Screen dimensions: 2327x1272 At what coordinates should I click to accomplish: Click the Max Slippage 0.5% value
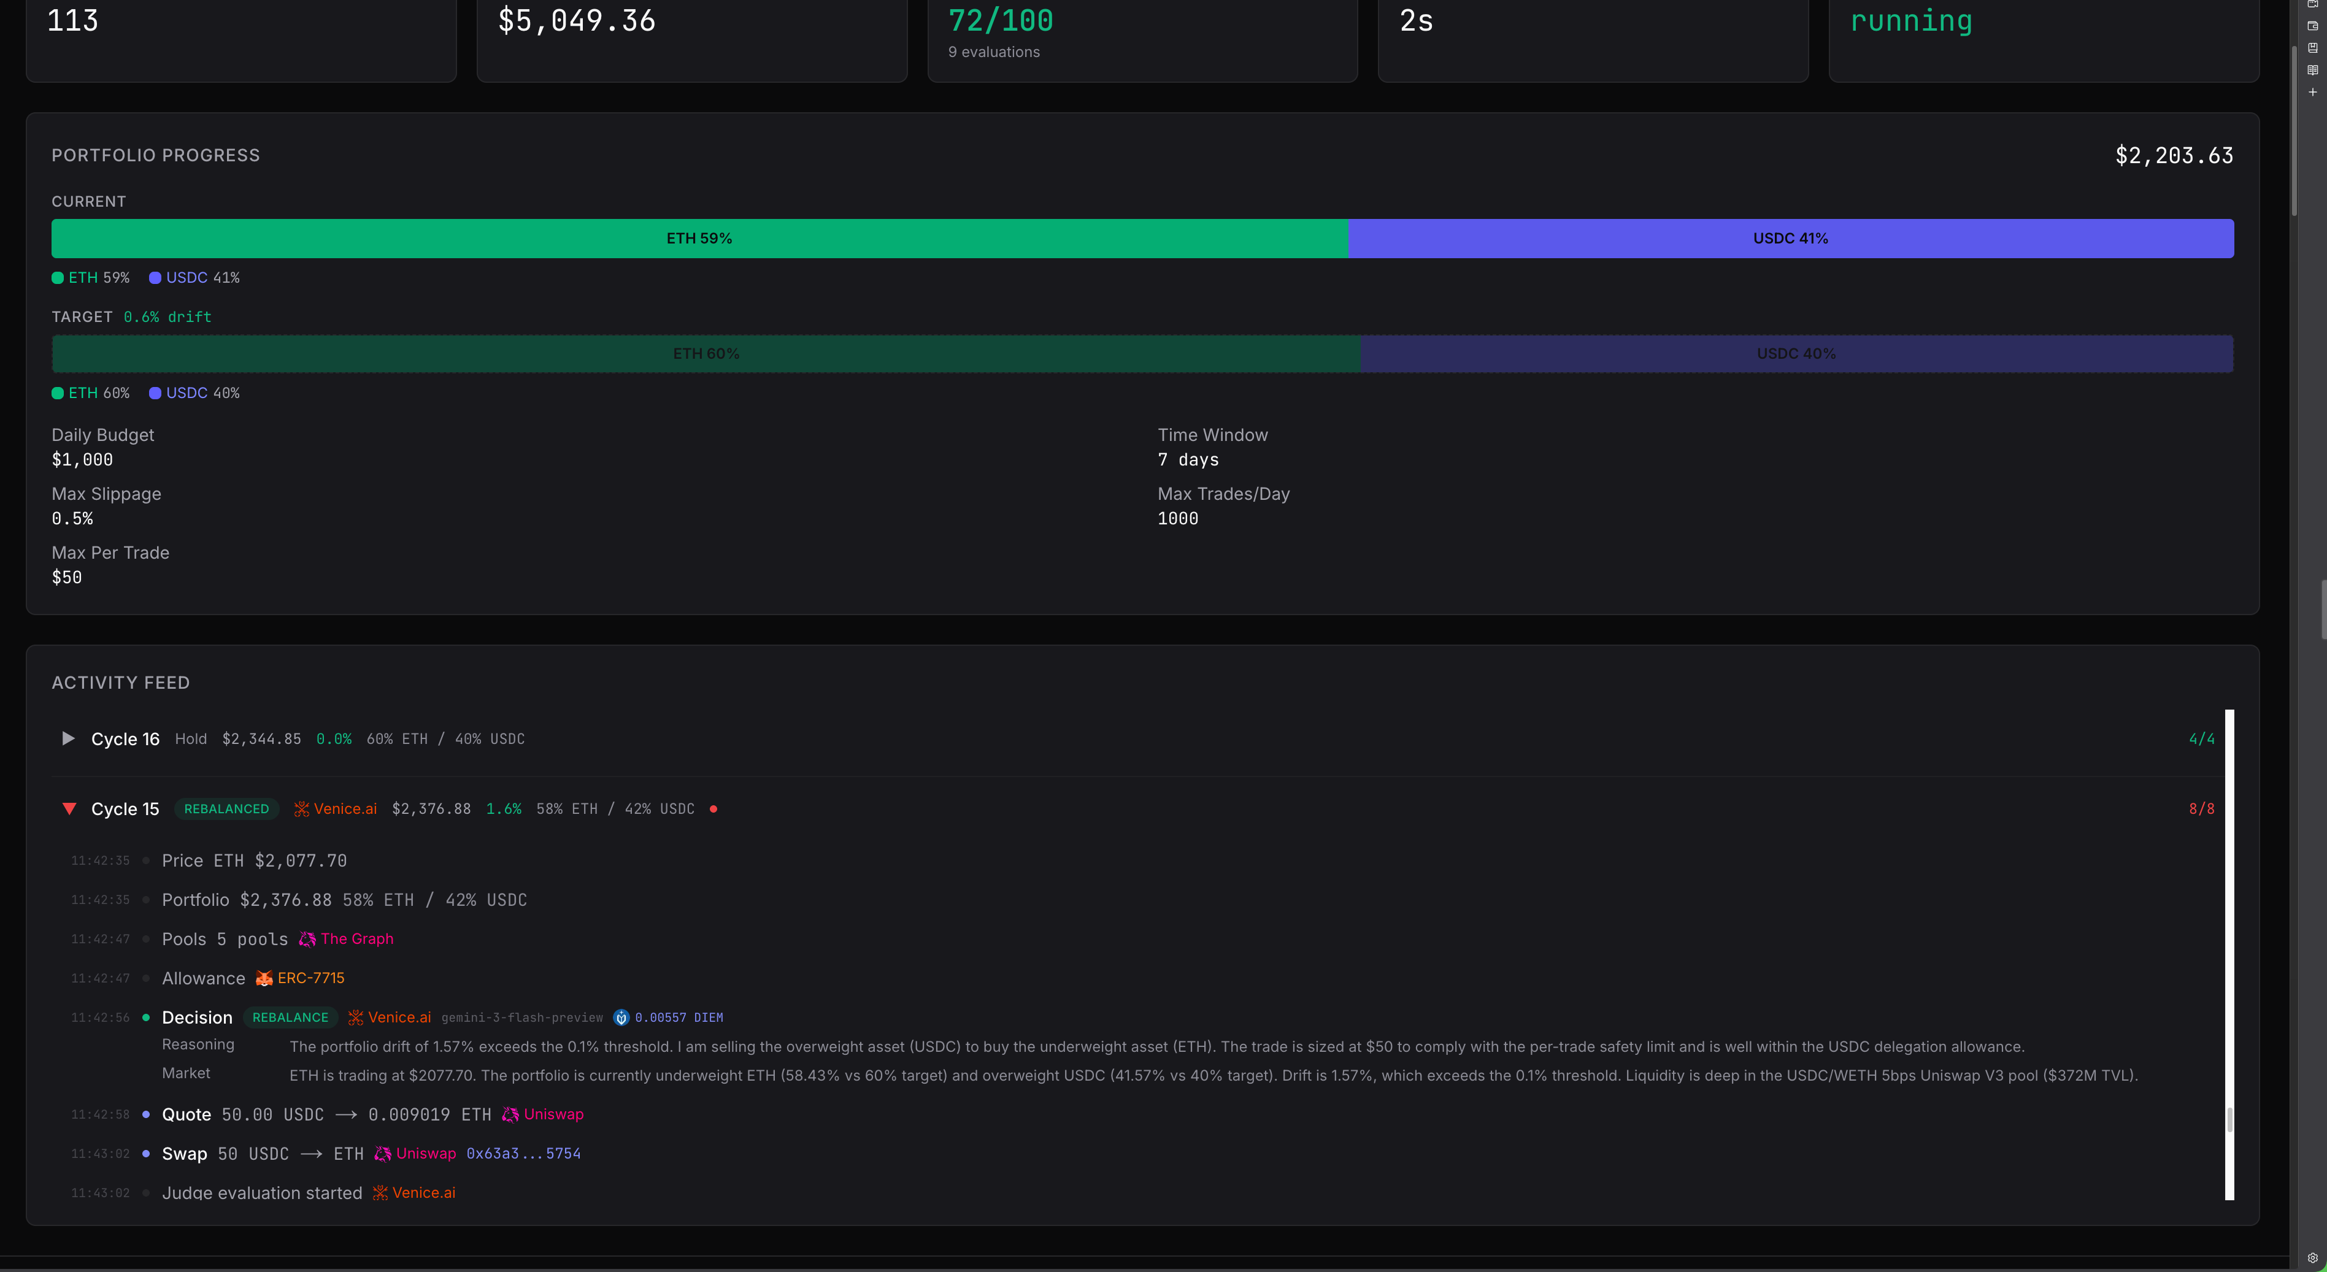pyautogui.click(x=72, y=518)
